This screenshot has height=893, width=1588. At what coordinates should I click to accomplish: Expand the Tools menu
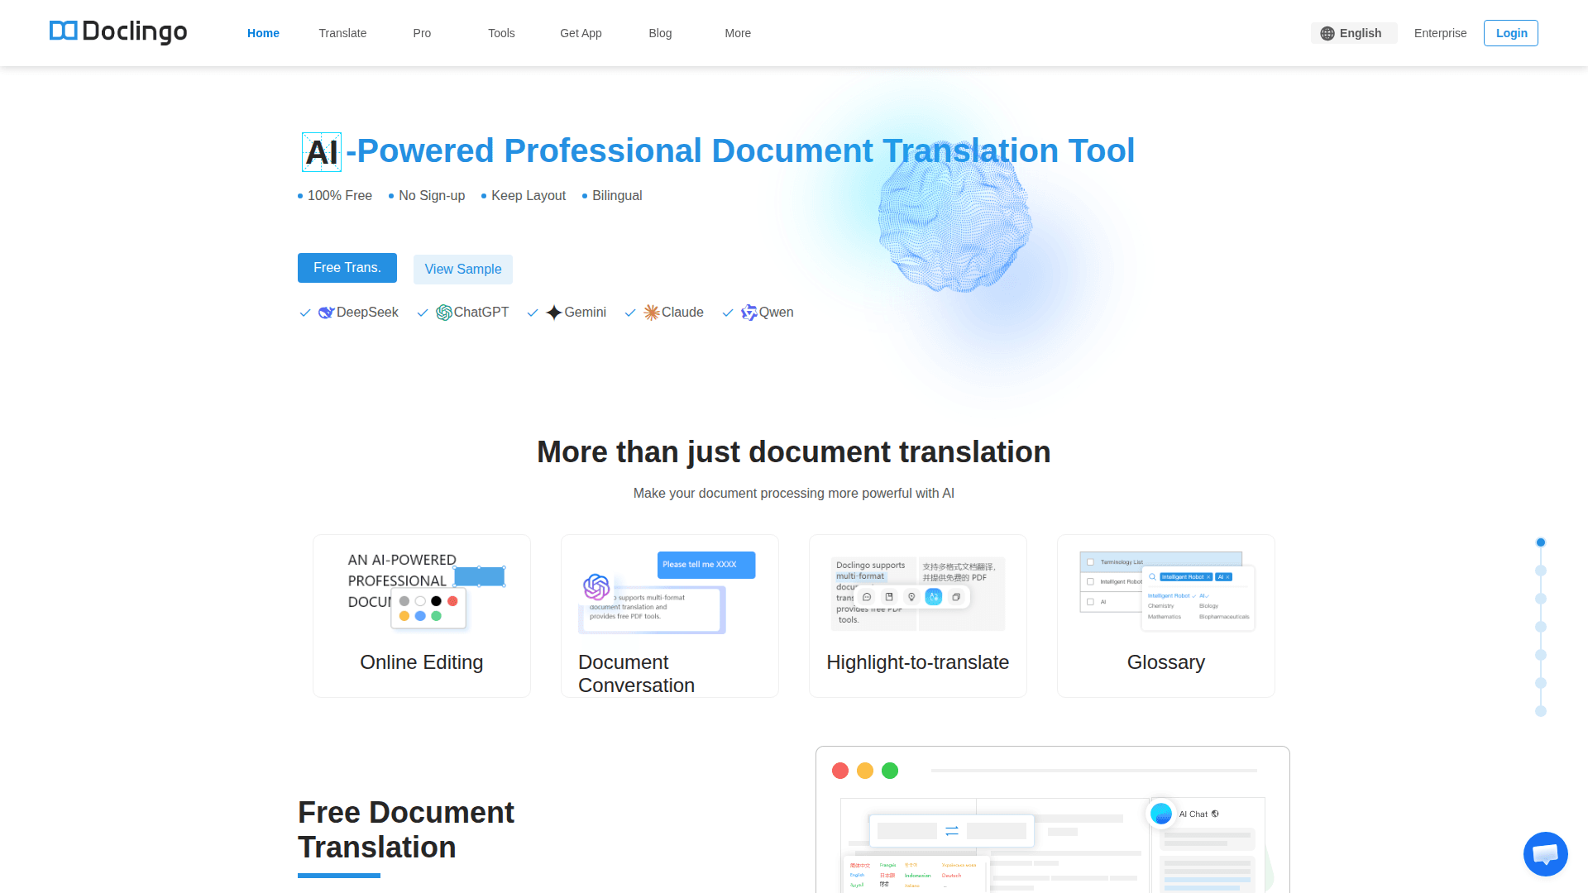pyautogui.click(x=501, y=33)
